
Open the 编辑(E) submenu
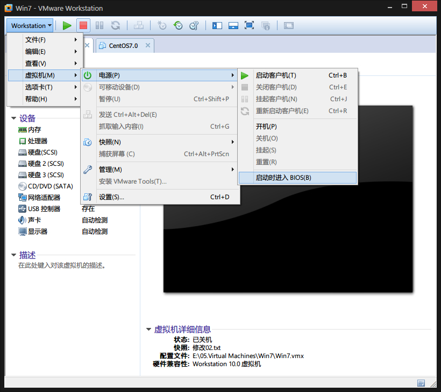click(45, 52)
